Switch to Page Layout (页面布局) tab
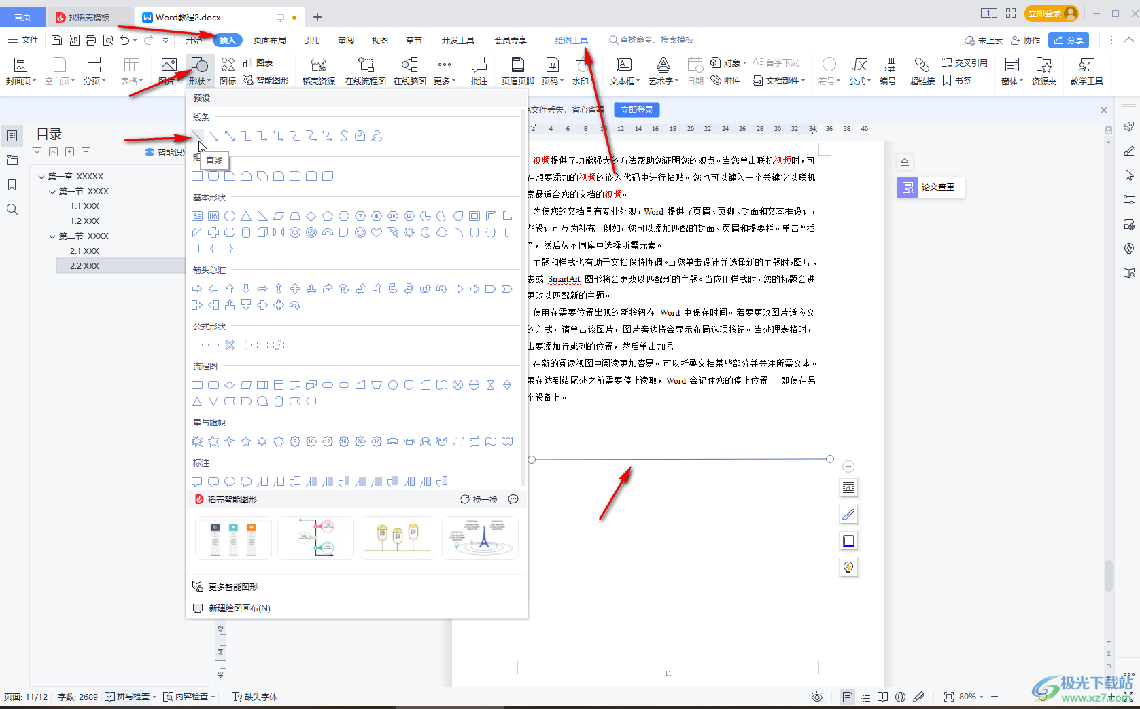The width and height of the screenshot is (1140, 709). coord(270,40)
